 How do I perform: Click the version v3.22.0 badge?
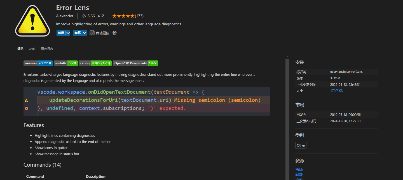click(38, 63)
